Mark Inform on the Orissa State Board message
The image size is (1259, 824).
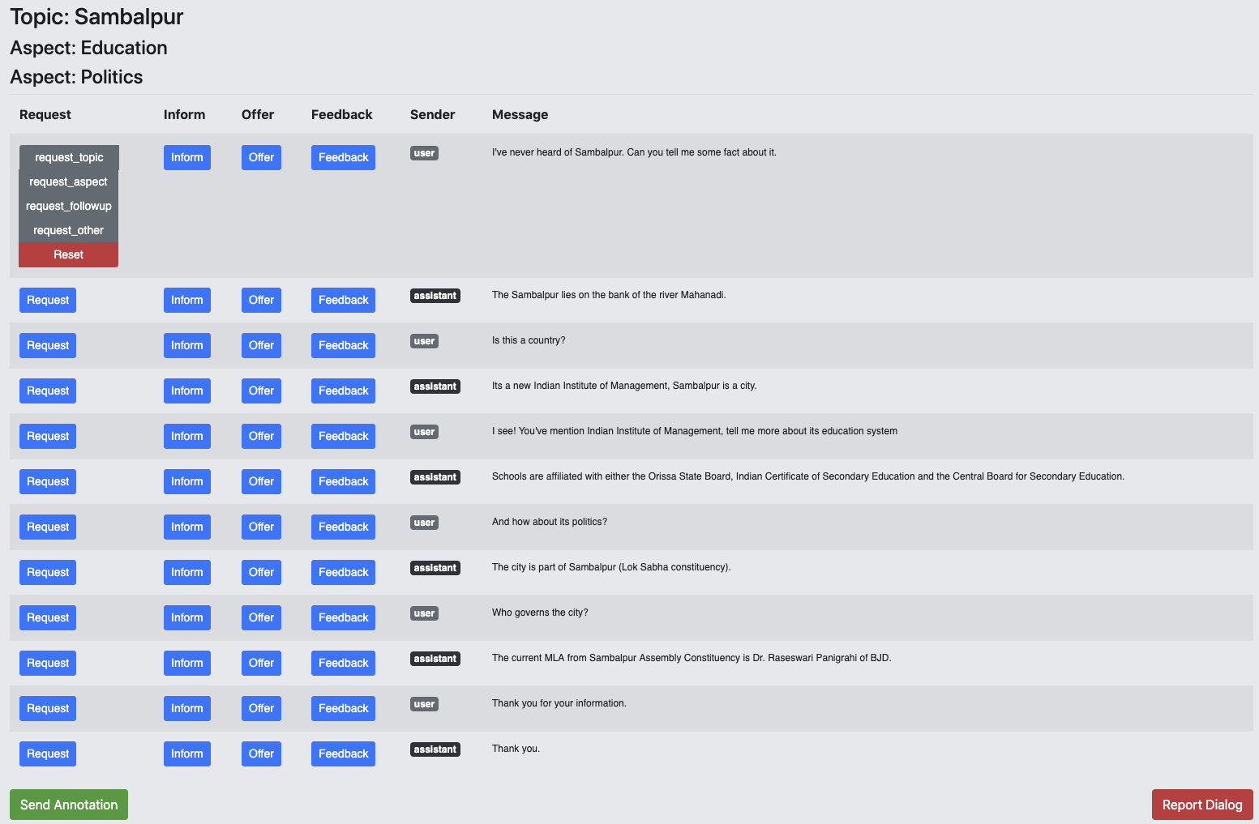pyautogui.click(x=187, y=481)
